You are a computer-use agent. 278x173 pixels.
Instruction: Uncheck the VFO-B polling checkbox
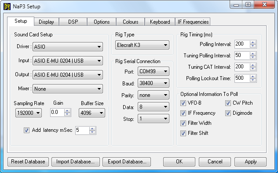tap(183, 103)
